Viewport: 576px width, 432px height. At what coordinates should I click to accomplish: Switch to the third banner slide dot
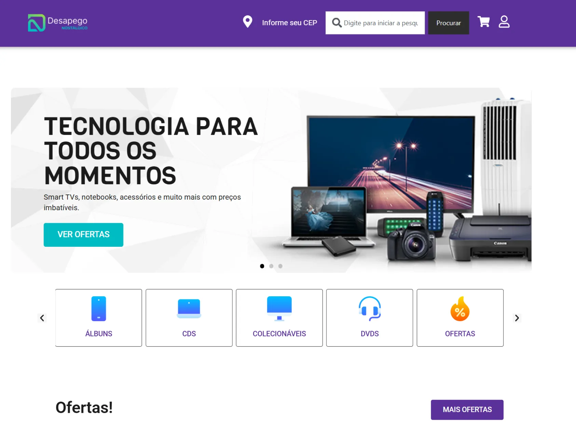pyautogui.click(x=280, y=266)
